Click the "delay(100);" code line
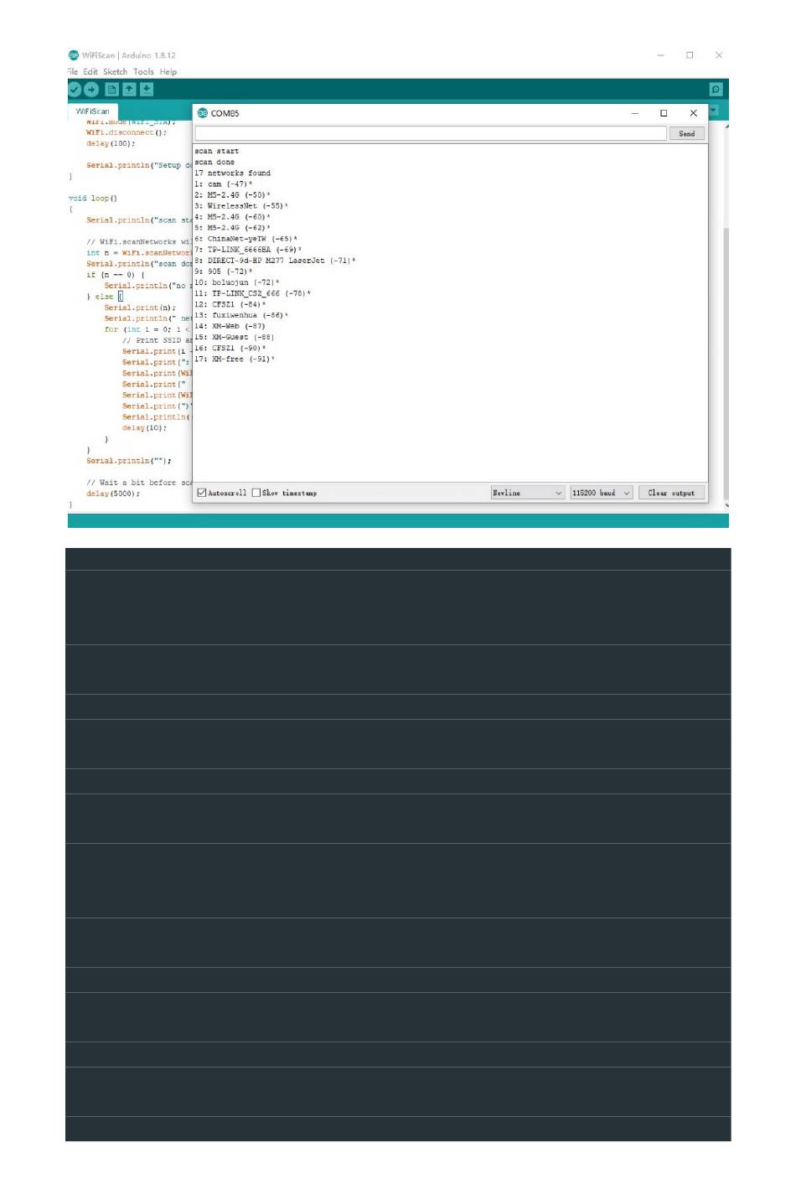The height and width of the screenshot is (1189, 796). (x=111, y=143)
